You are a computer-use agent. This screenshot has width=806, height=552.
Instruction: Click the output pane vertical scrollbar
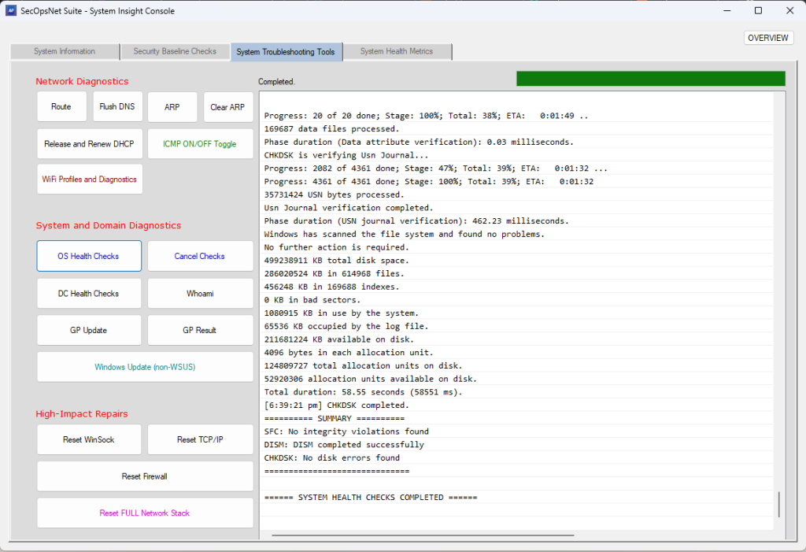tap(779, 504)
